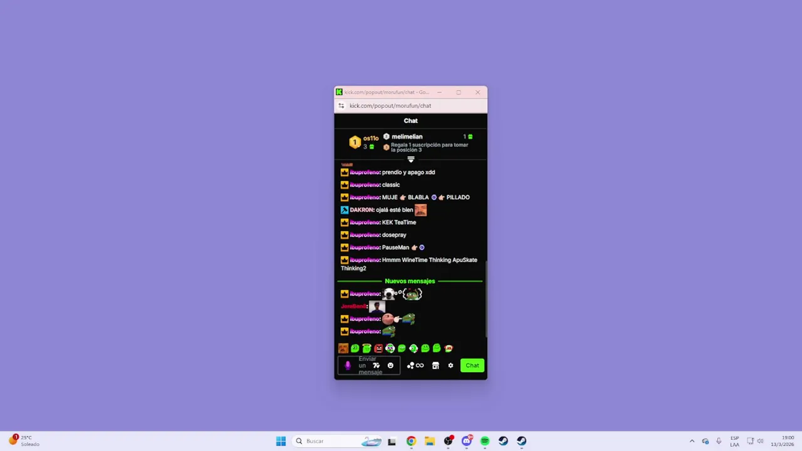The width and height of the screenshot is (802, 451).
Task: Click the Chat header title
Action: click(x=410, y=121)
